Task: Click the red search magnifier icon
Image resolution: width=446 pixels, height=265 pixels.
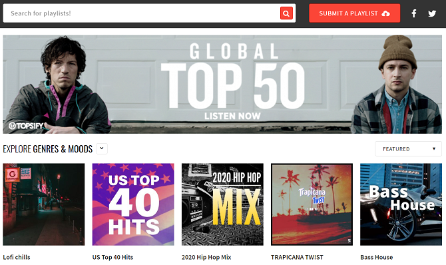Action: [x=286, y=13]
